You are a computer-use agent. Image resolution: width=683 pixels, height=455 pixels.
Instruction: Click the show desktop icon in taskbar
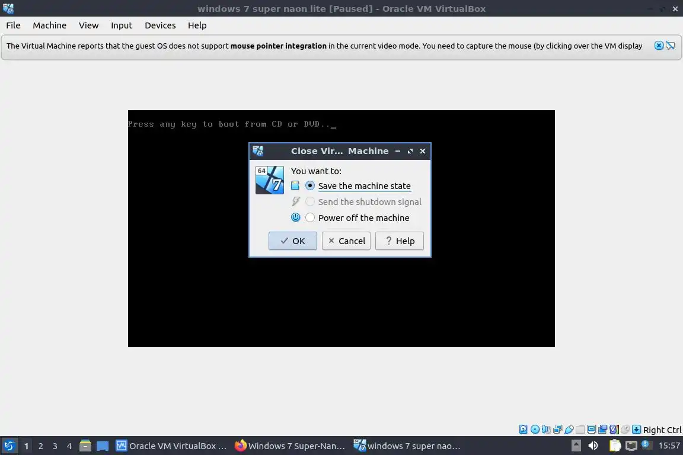[103, 446]
